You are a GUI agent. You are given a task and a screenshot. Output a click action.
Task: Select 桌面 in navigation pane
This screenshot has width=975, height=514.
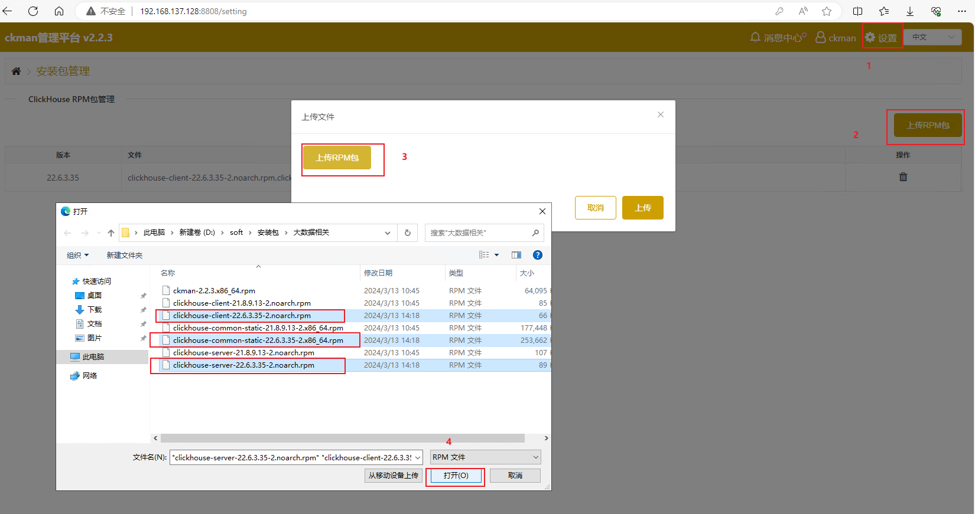pos(94,296)
